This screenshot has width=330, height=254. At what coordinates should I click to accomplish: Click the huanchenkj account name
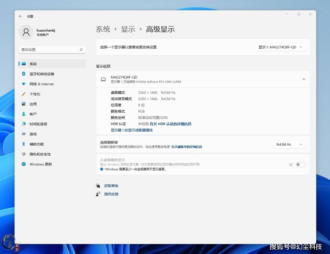46,30
